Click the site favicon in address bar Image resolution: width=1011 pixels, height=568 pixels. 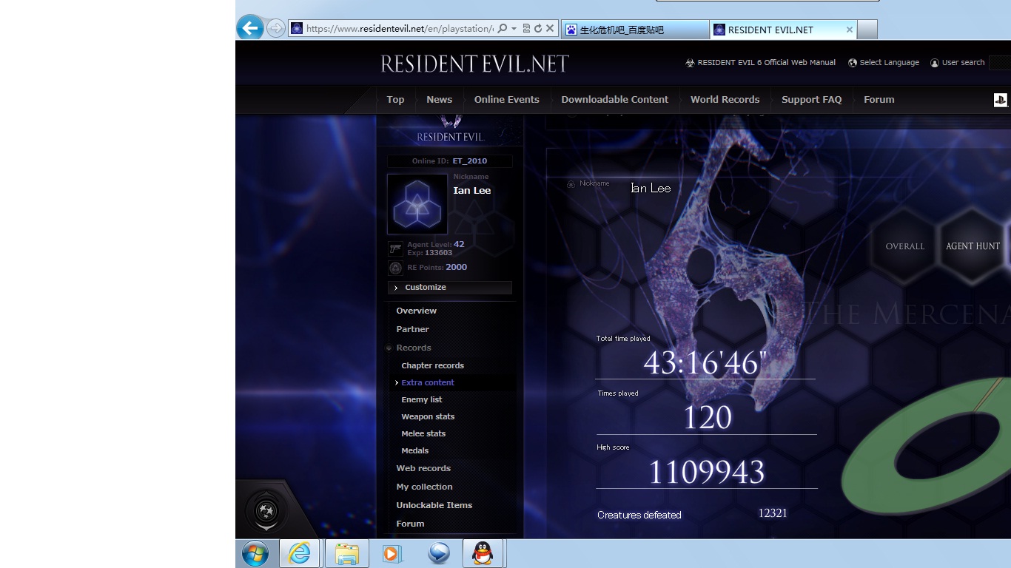[x=297, y=29]
